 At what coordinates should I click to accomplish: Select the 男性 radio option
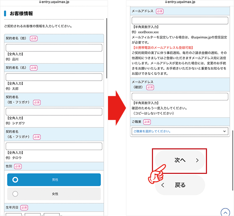pyautogui.click(x=54, y=180)
